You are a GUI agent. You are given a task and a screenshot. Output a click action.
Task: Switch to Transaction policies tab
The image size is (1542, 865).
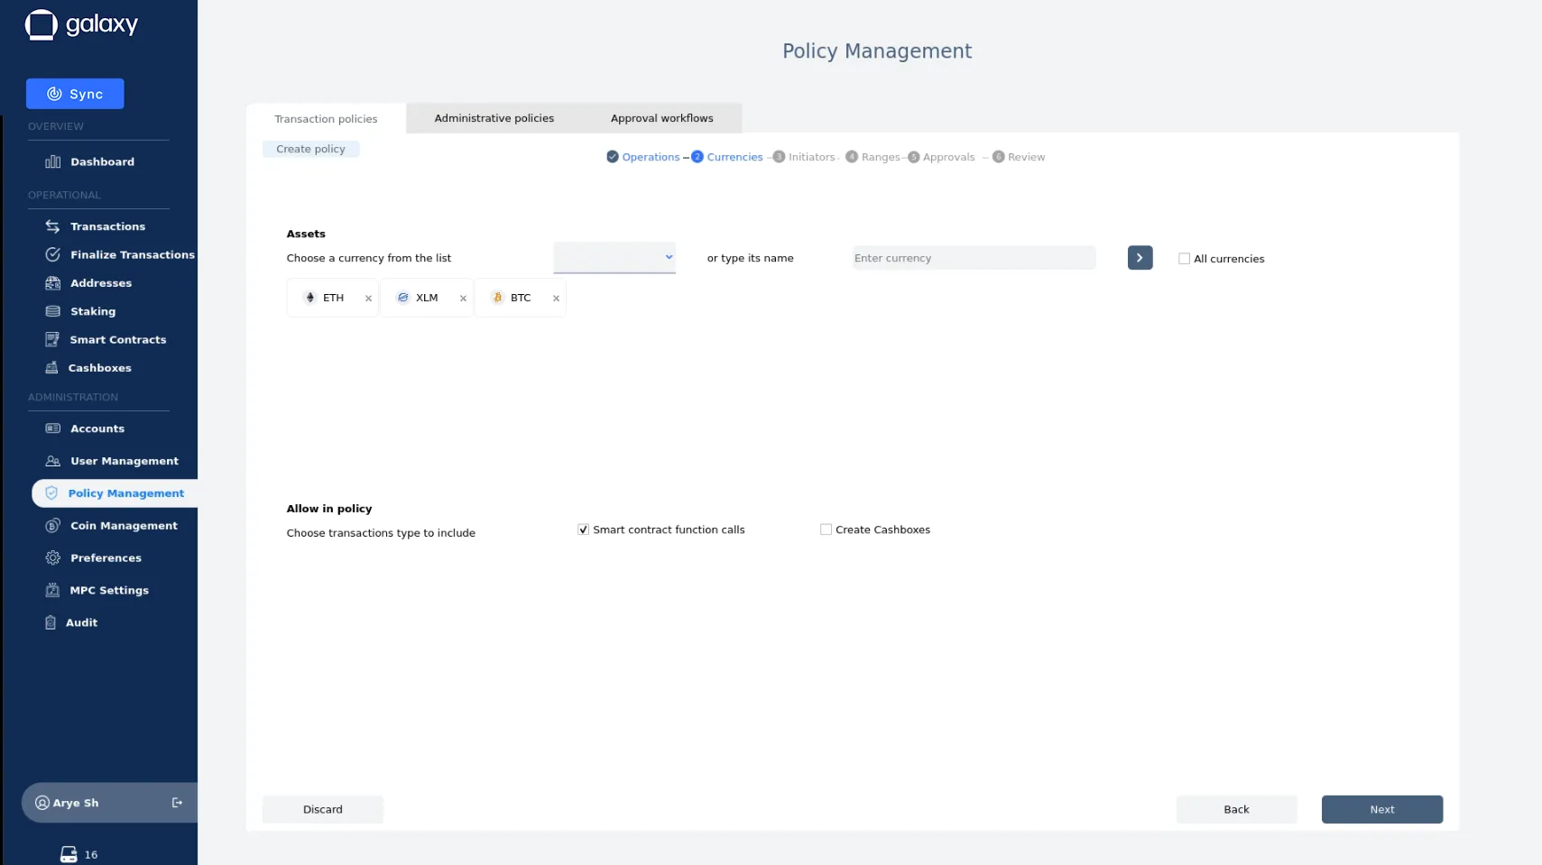pyautogui.click(x=326, y=119)
